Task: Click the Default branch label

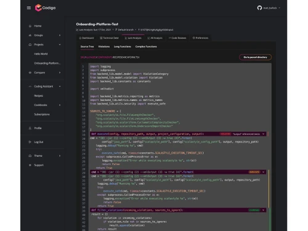Action: click(x=124, y=30)
